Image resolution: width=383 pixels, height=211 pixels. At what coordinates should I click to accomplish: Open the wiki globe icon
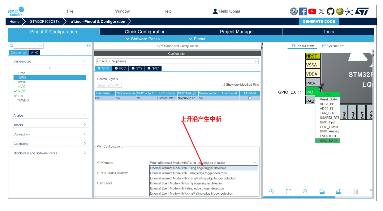(340, 11)
